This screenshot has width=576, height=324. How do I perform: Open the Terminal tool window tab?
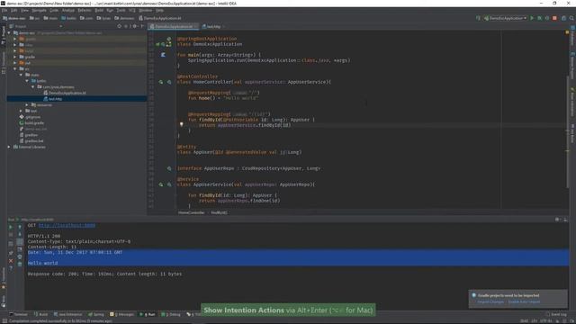[x=18, y=314]
